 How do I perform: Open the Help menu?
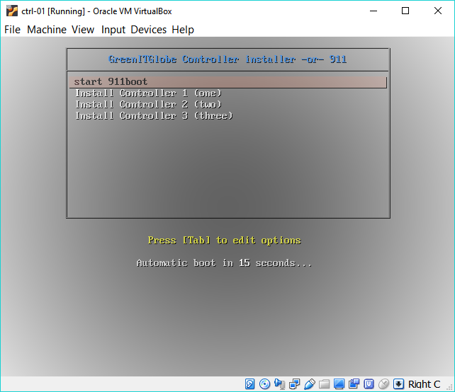coord(183,30)
